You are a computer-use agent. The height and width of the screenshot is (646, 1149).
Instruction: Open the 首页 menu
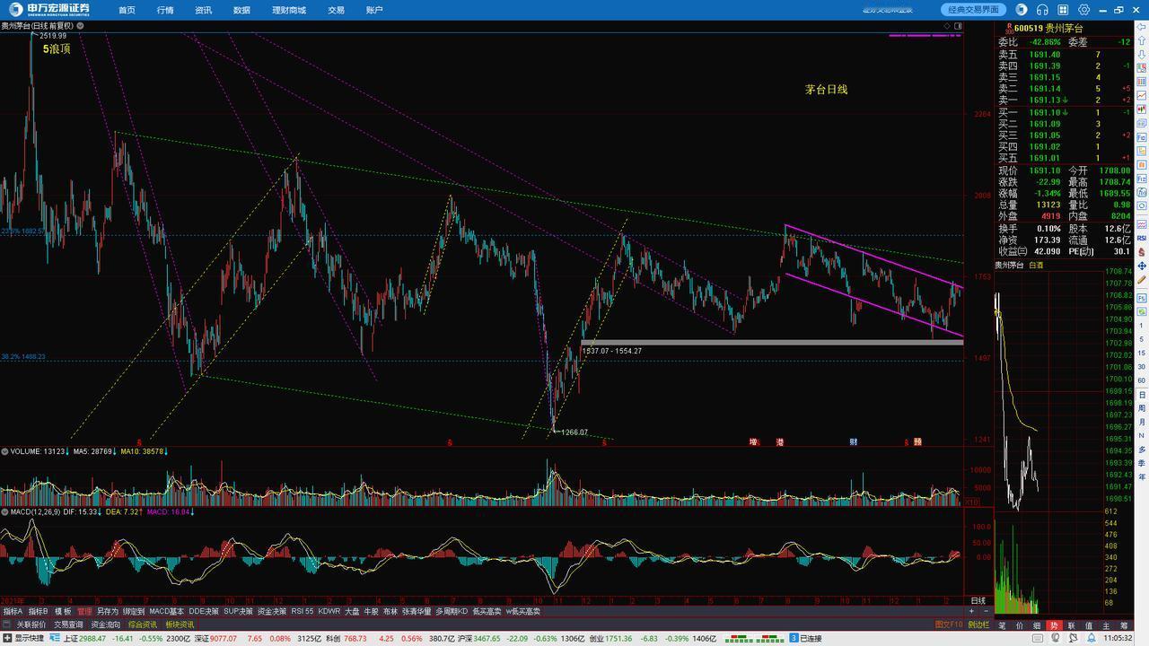tap(127, 10)
